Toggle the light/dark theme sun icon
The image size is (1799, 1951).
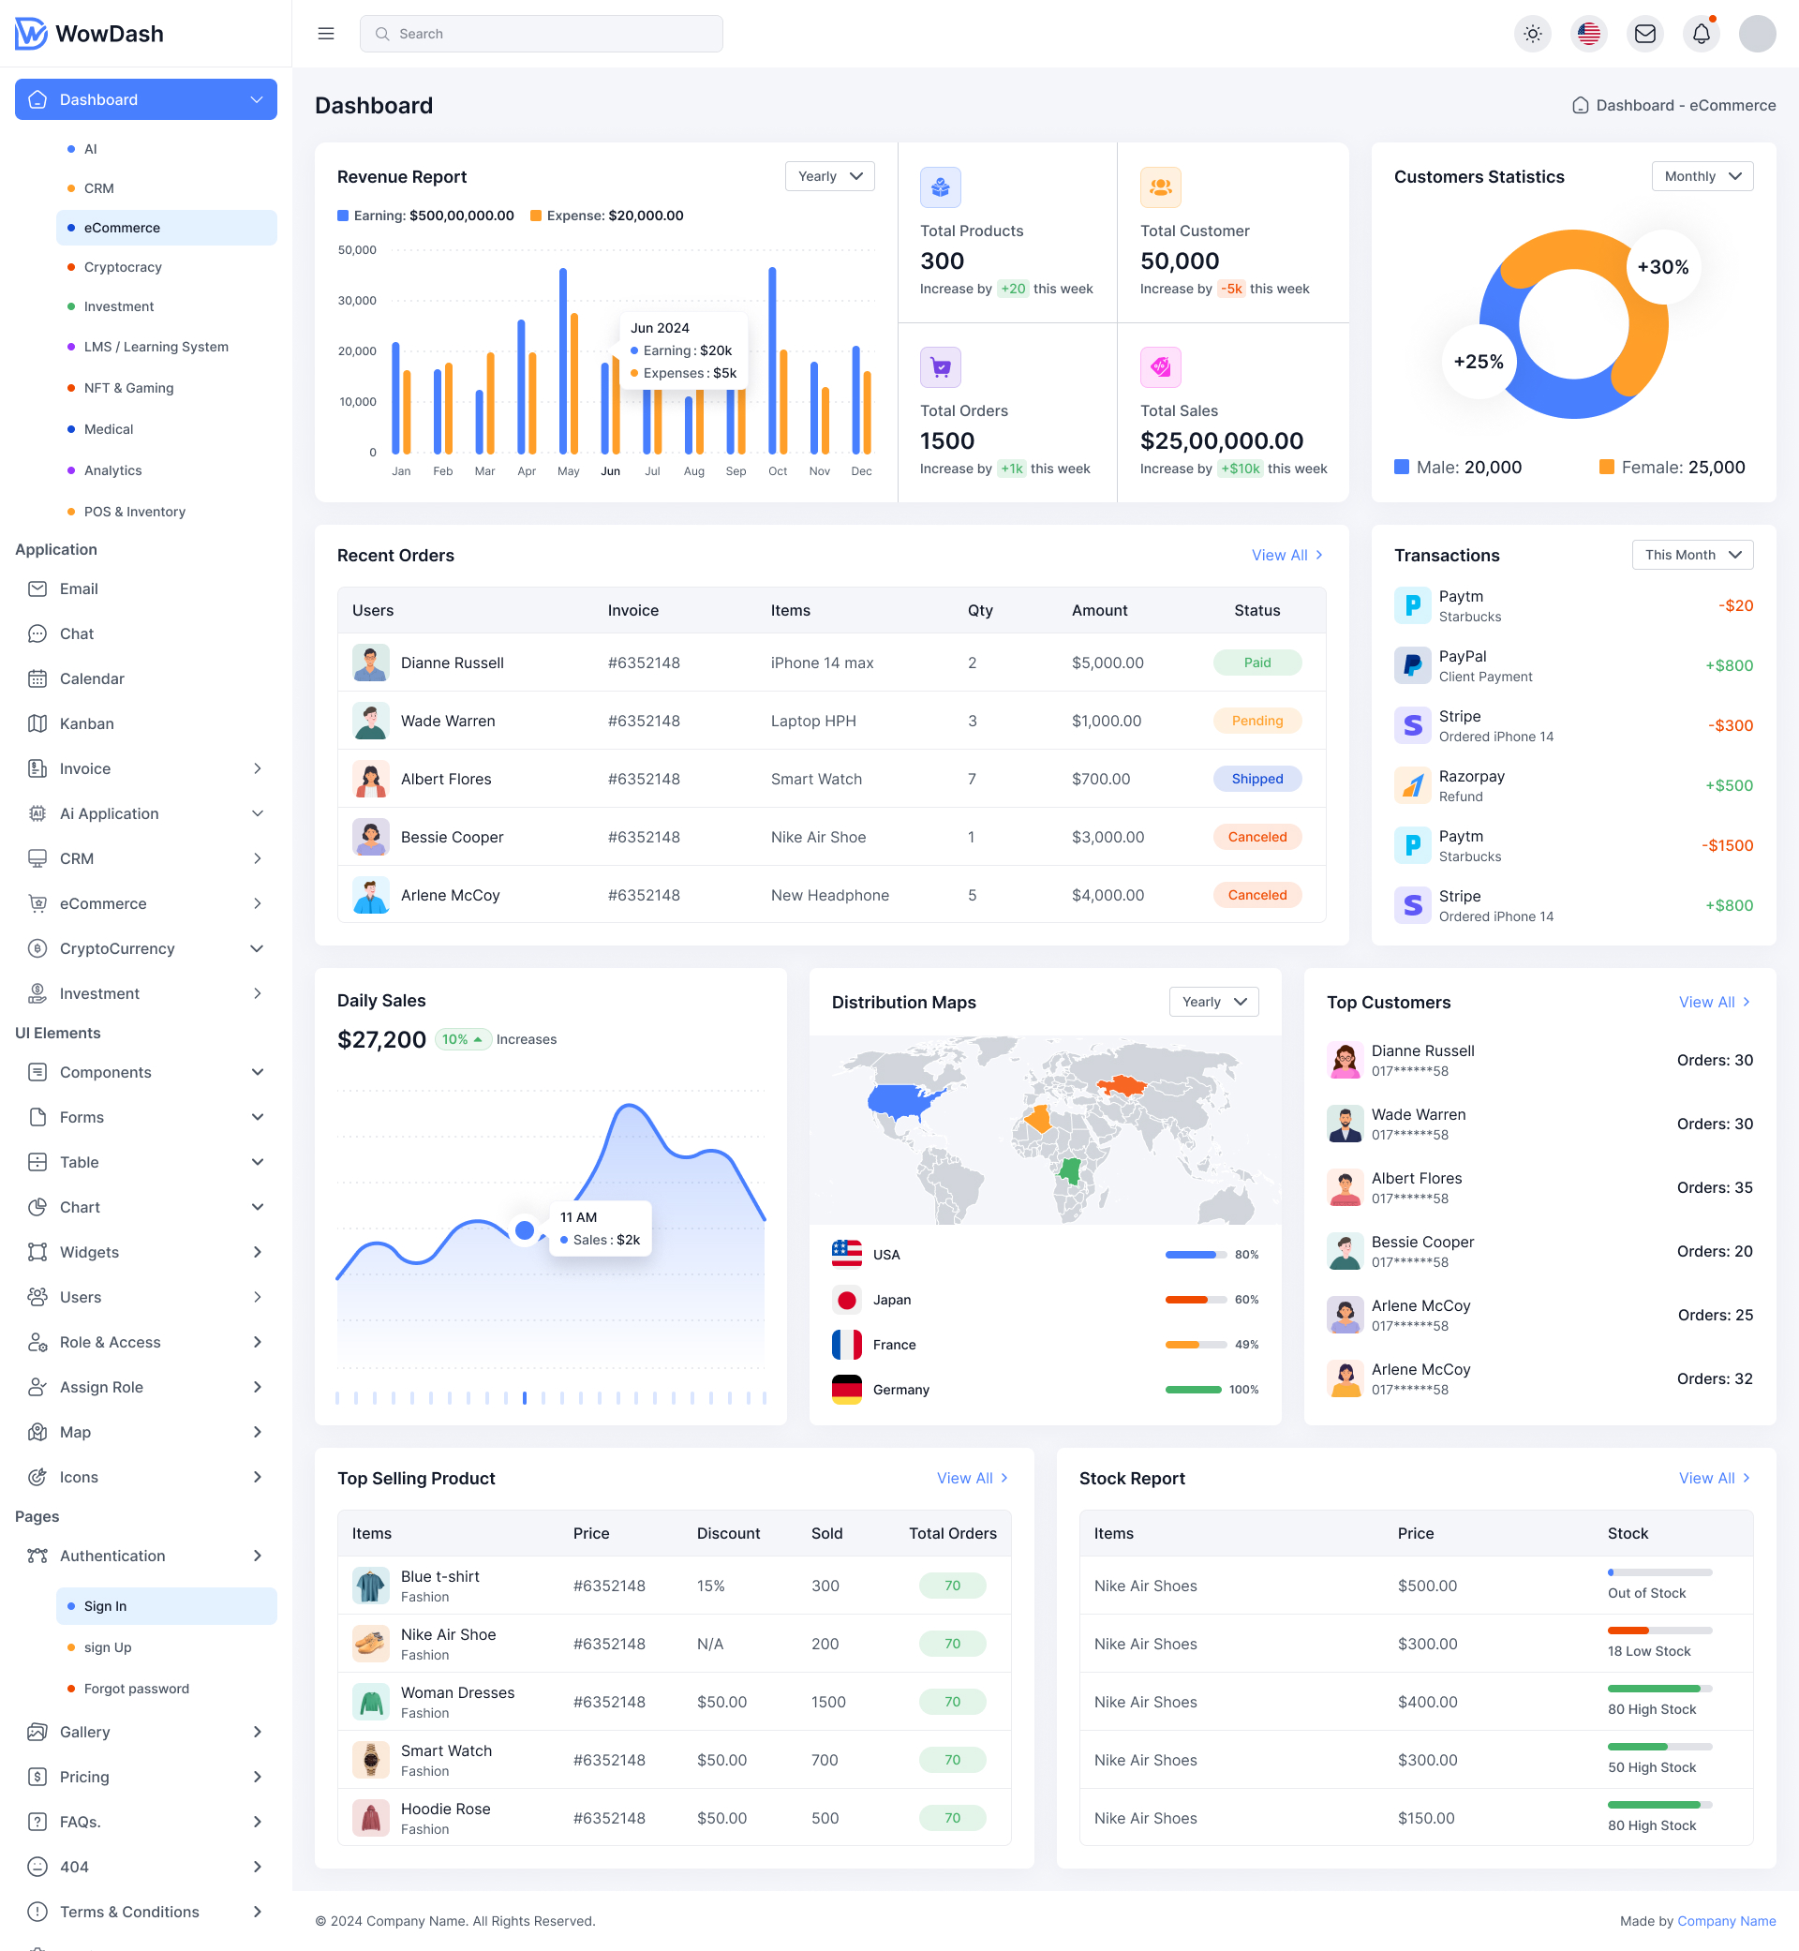tap(1532, 34)
